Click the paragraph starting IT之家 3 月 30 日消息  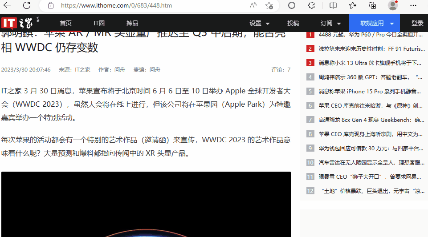pyautogui.click(x=146, y=104)
